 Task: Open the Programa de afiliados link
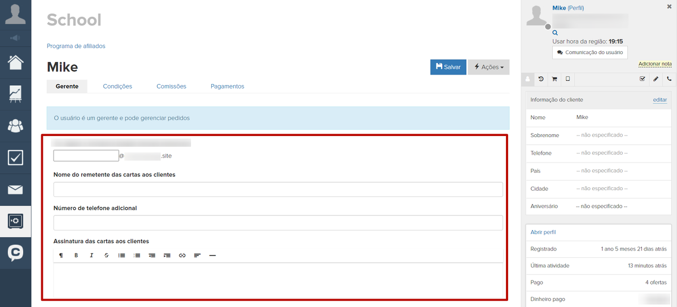pos(76,46)
